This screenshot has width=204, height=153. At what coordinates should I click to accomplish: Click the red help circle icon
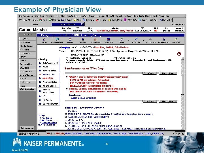[x=179, y=54]
